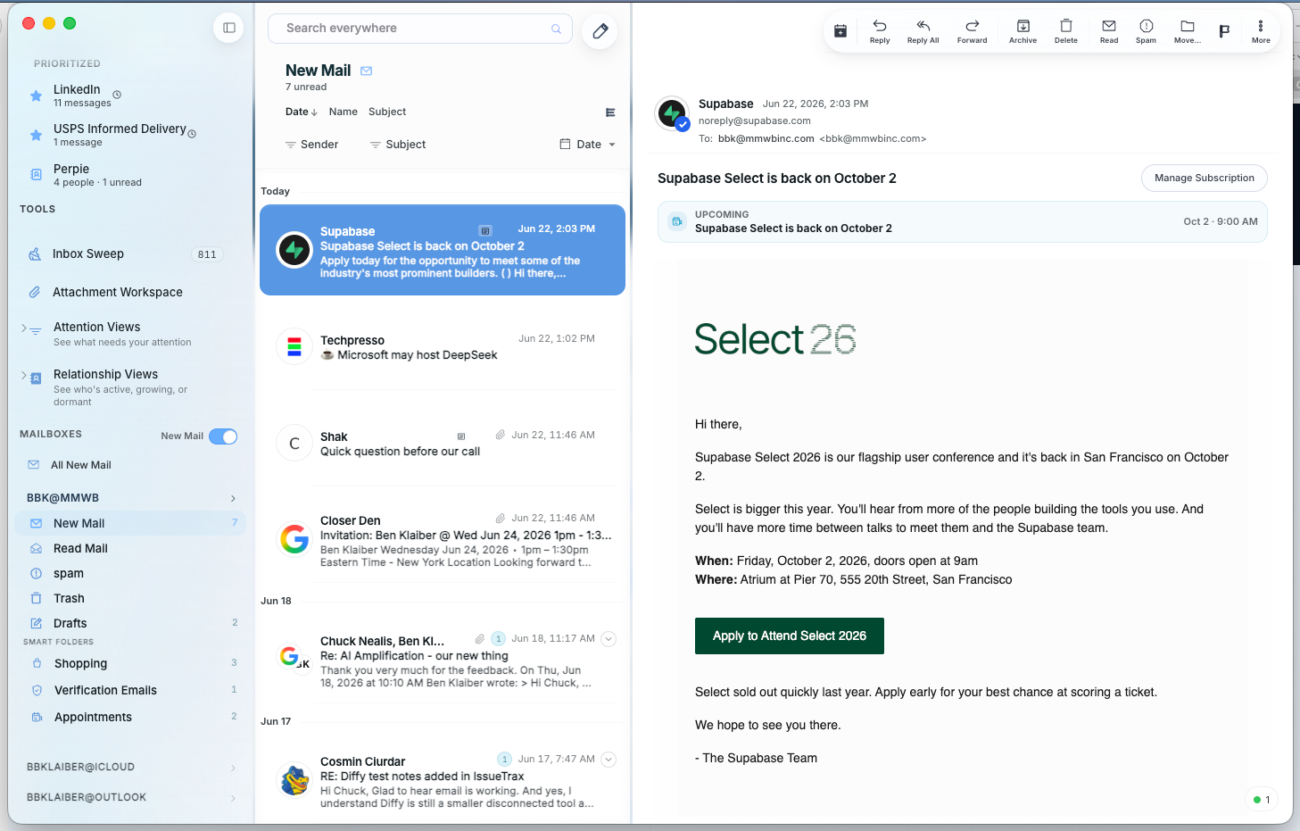Click the Reply All toolbar icon

click(923, 31)
